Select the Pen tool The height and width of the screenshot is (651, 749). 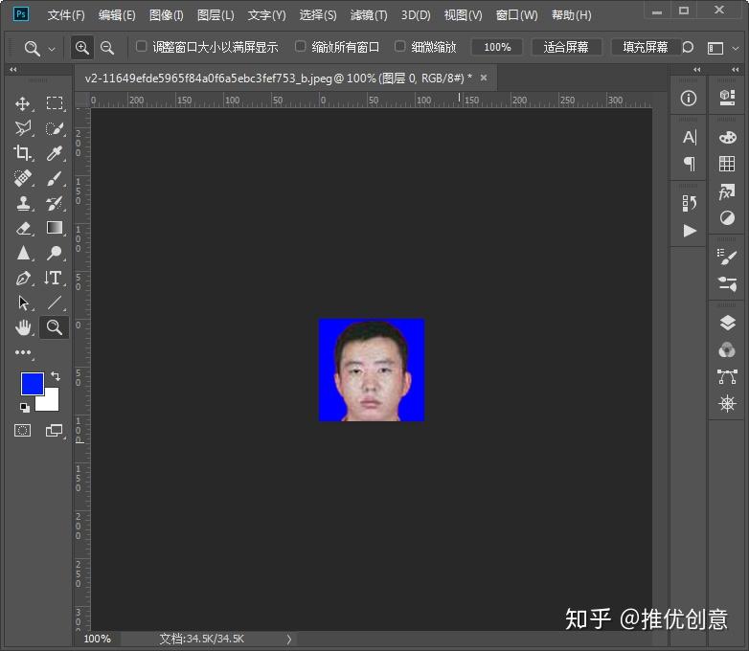[23, 278]
